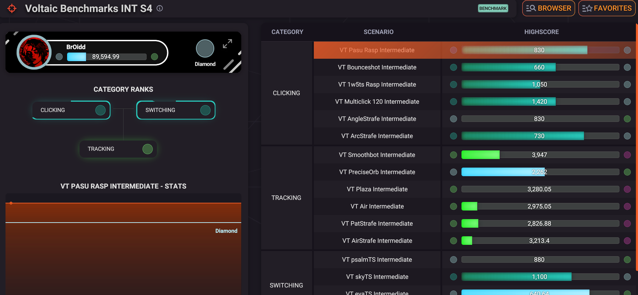Click the Diamond rank badge icon

click(205, 49)
